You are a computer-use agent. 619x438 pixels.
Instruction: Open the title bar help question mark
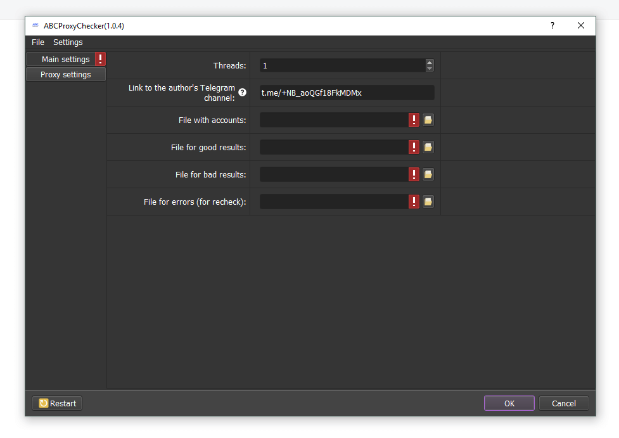(x=552, y=25)
